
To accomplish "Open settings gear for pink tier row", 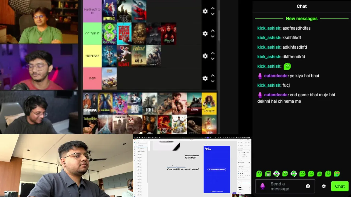I will point(205,78).
